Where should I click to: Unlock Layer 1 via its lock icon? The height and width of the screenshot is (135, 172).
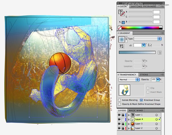pyautogui.click(x=123, y=115)
